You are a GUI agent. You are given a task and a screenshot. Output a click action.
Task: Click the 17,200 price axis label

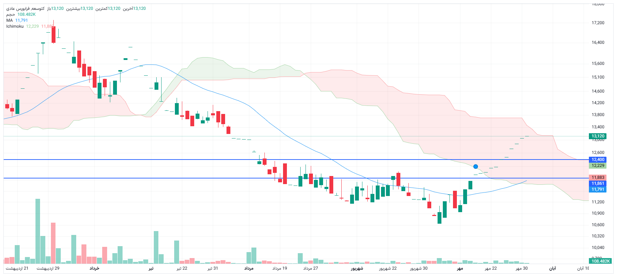click(x=598, y=23)
